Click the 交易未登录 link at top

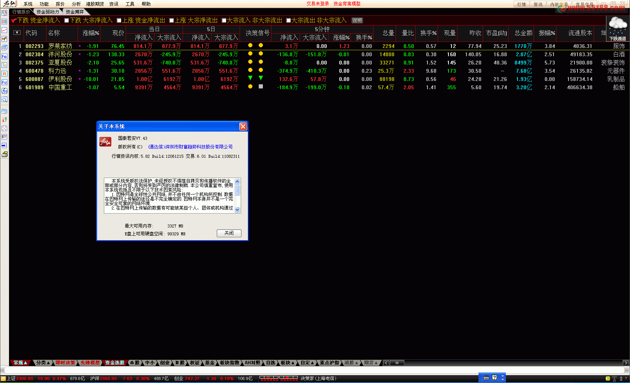(x=318, y=4)
